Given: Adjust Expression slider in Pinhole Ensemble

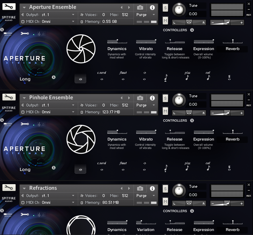Looking at the screenshot, I should tap(204, 132).
